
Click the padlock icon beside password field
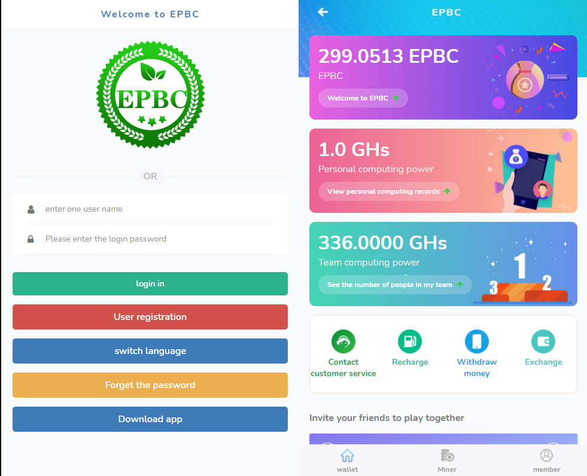pos(31,239)
